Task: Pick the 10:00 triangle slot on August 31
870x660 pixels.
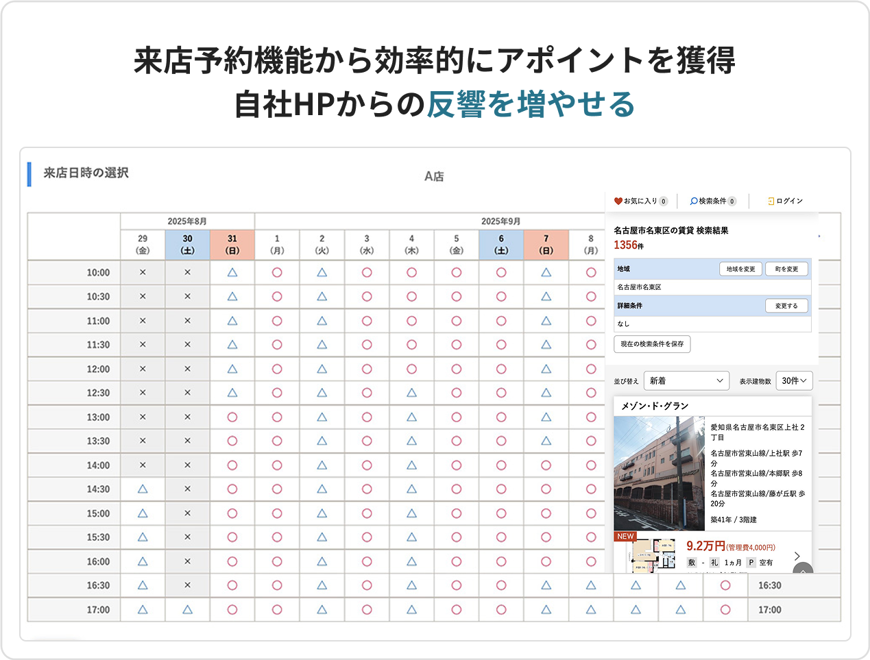Action: click(232, 273)
